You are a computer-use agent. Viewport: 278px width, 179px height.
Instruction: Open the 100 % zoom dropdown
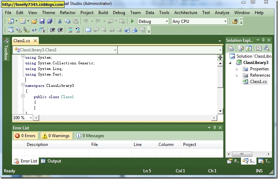(x=22, y=118)
